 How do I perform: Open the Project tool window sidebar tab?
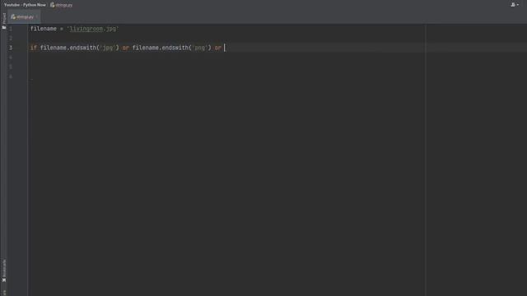[4, 21]
